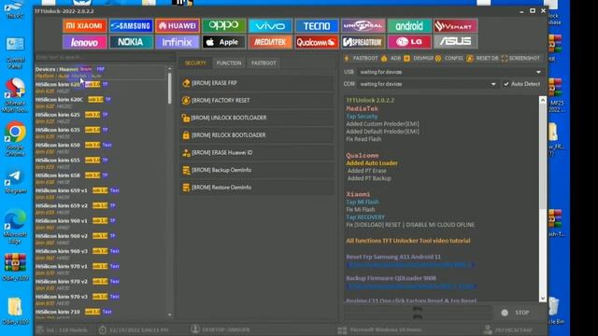Run [BROM] Backup OemInfo

(x=257, y=170)
